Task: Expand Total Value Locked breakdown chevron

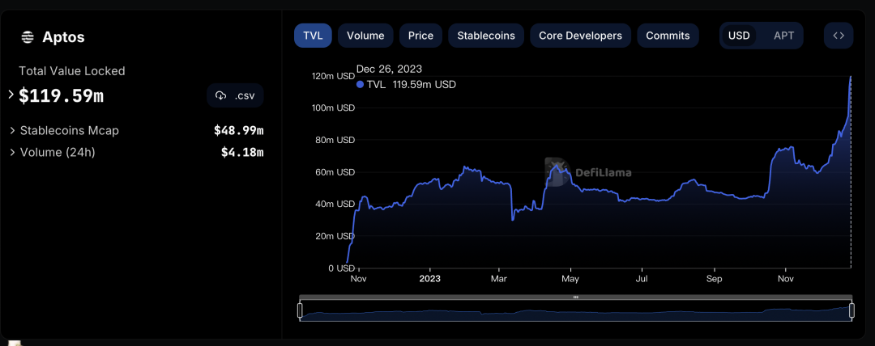Action: [11, 95]
